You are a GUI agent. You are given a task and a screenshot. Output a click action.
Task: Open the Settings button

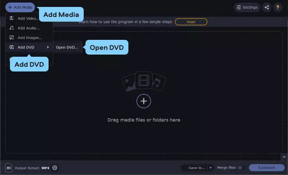(x=247, y=7)
